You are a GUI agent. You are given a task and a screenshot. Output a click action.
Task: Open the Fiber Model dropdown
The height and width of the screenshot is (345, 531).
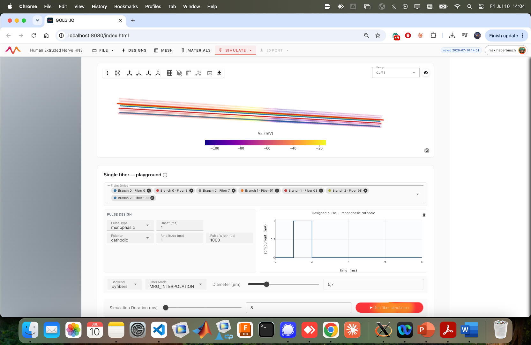[x=176, y=284]
